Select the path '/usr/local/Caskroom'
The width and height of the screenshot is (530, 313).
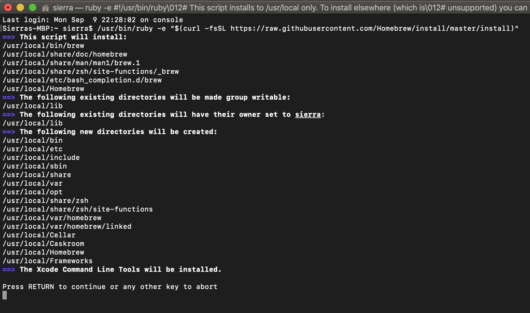pos(43,244)
